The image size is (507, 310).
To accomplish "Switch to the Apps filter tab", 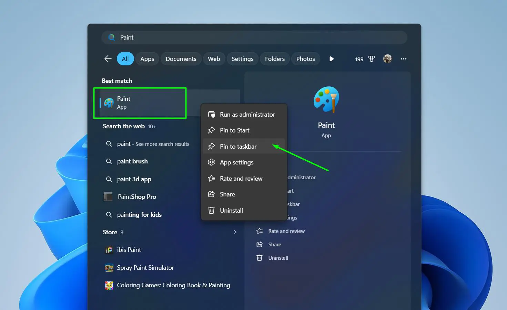I will (147, 58).
